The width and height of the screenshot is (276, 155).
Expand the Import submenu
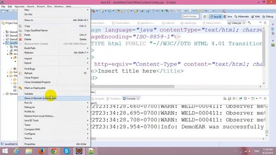[54, 59]
